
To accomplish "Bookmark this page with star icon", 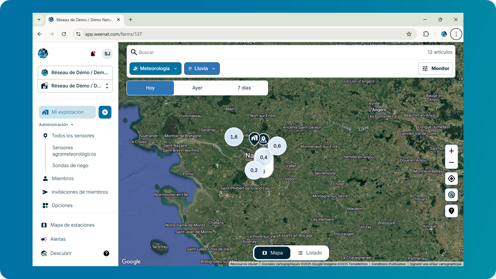I will [409, 34].
